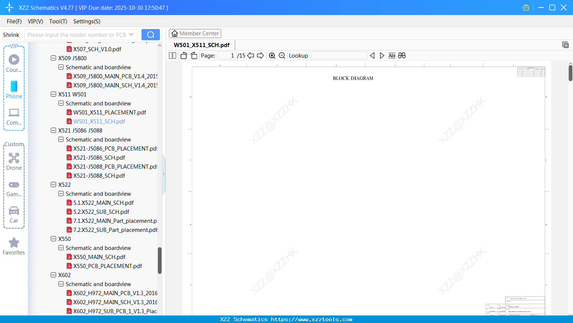Open W501_X511_PLACEMENT.pdf from the tree
The width and height of the screenshot is (573, 323).
coord(109,112)
